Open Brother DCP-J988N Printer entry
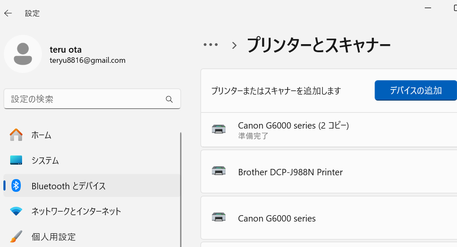Image resolution: width=457 pixels, height=247 pixels. [329, 172]
